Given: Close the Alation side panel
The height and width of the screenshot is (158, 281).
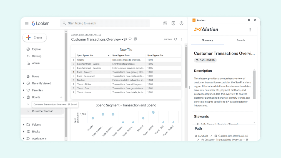Looking at the screenshot, I should click(255, 20).
